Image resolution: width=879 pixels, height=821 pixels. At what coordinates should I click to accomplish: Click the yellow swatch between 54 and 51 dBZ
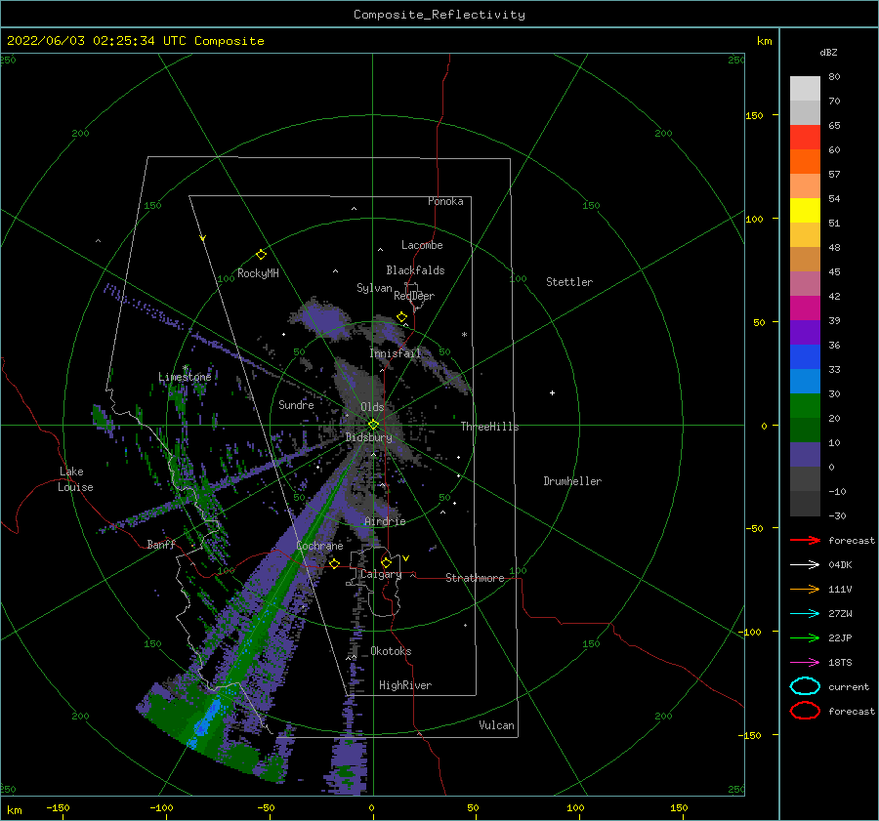(805, 210)
